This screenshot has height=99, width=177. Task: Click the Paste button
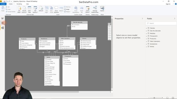click(x=3, y=9)
